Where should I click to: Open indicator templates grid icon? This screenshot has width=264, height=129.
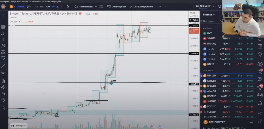click(x=101, y=7)
